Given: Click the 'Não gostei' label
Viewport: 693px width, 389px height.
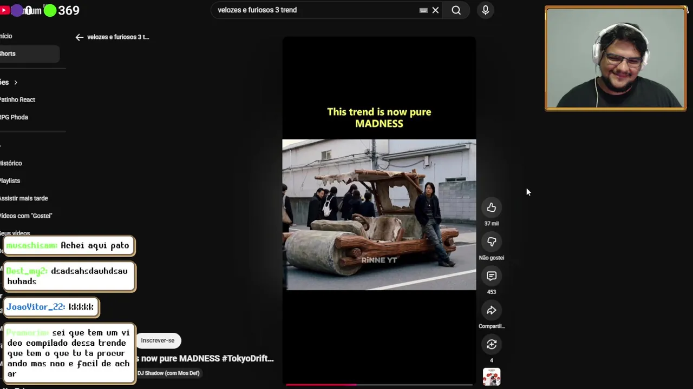Looking at the screenshot, I should (491, 258).
